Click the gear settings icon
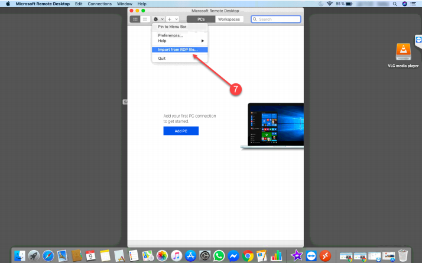The width and height of the screenshot is (422, 263). tap(157, 19)
